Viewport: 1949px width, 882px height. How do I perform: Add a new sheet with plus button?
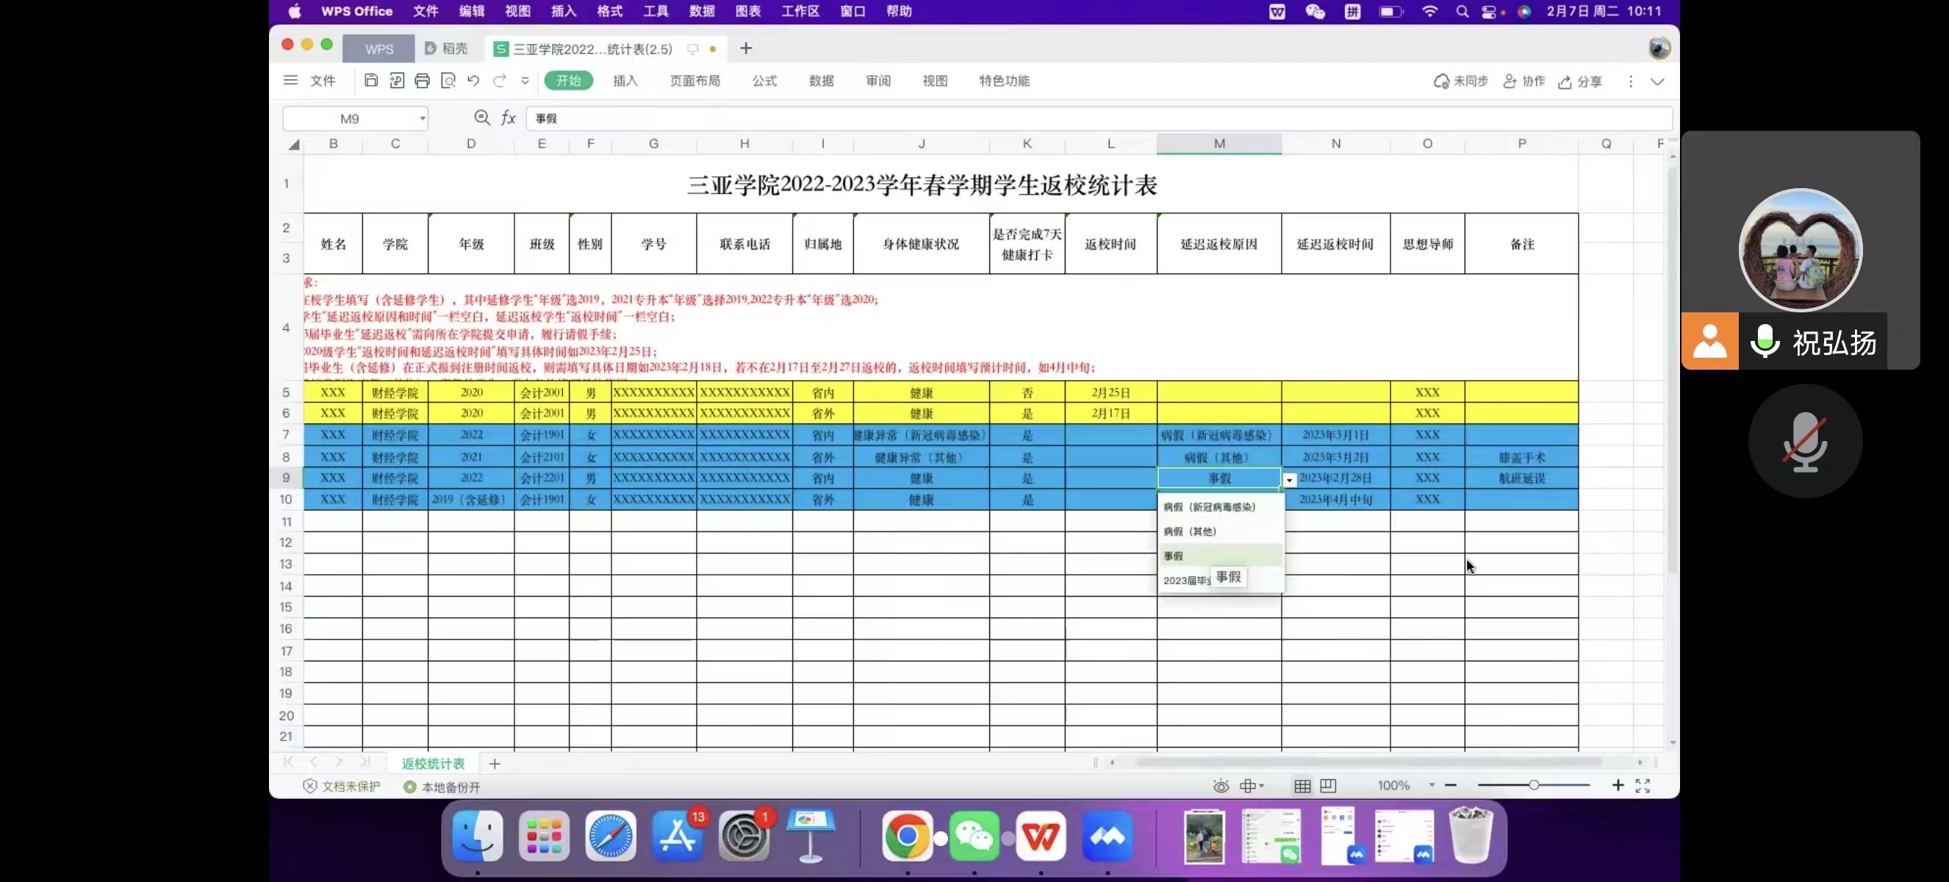494,763
